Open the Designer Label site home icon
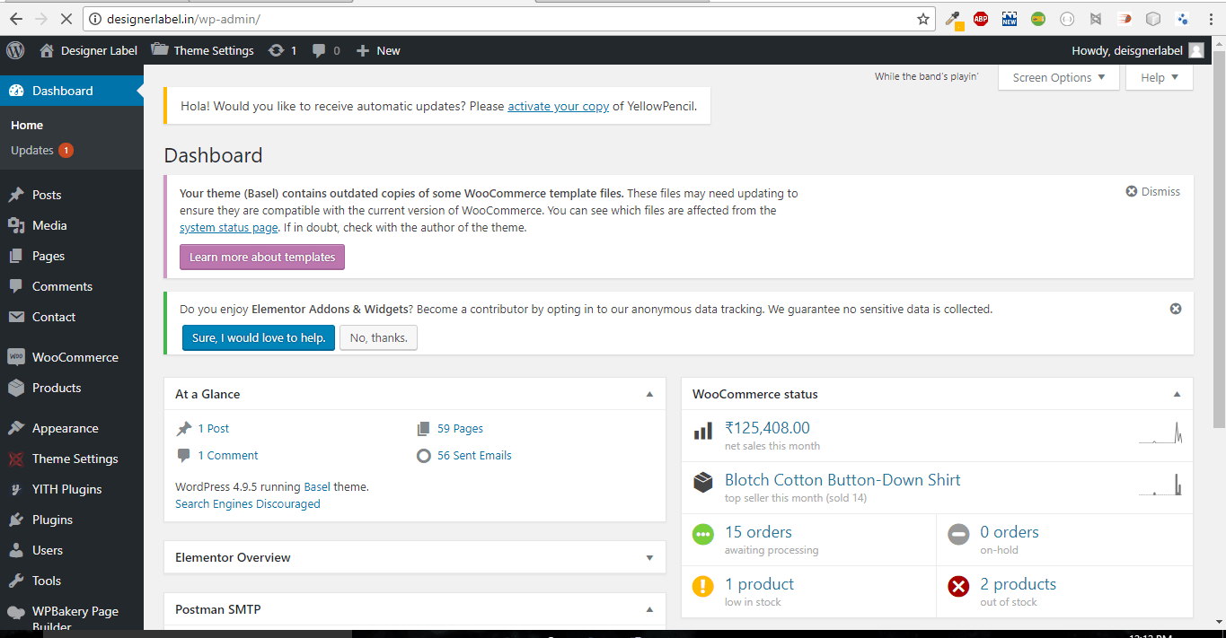 click(47, 50)
